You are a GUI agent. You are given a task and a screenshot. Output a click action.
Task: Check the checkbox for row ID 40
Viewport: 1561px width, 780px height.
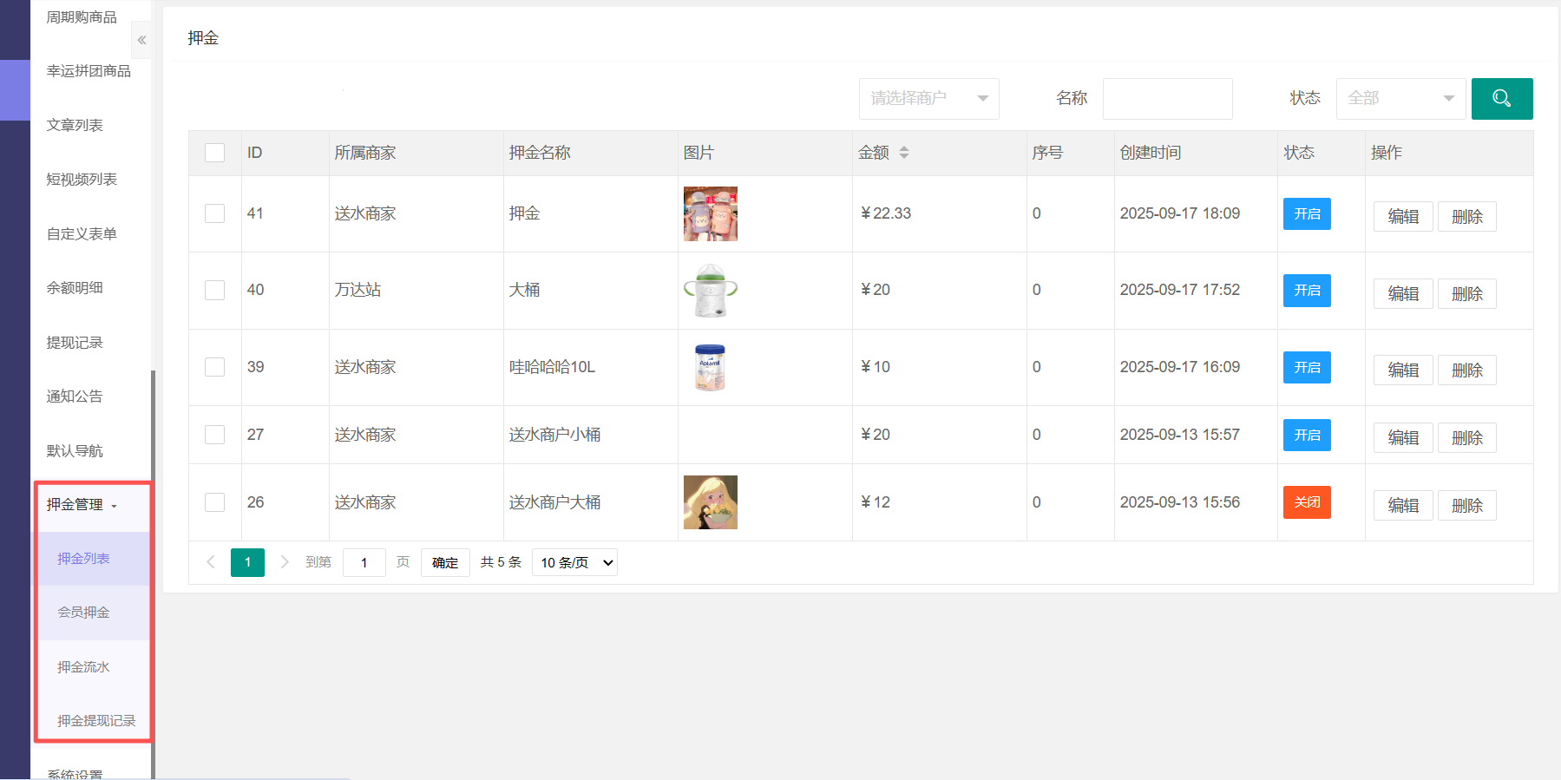point(214,290)
